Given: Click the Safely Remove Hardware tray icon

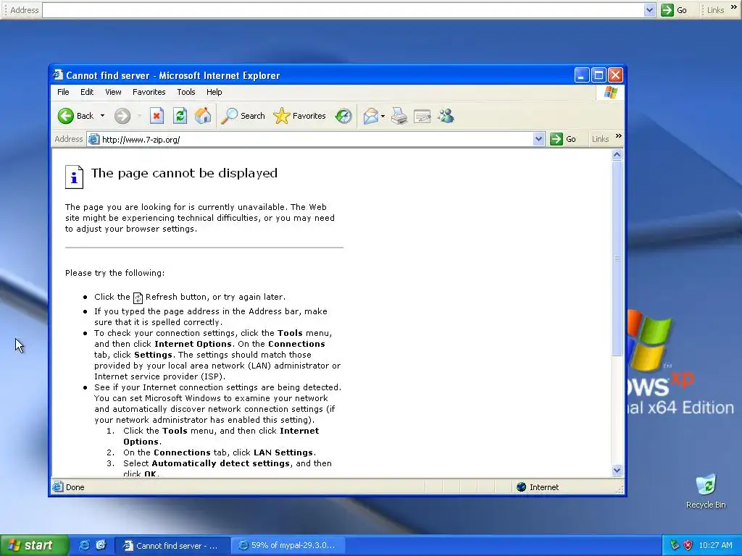Looking at the screenshot, I should (675, 545).
